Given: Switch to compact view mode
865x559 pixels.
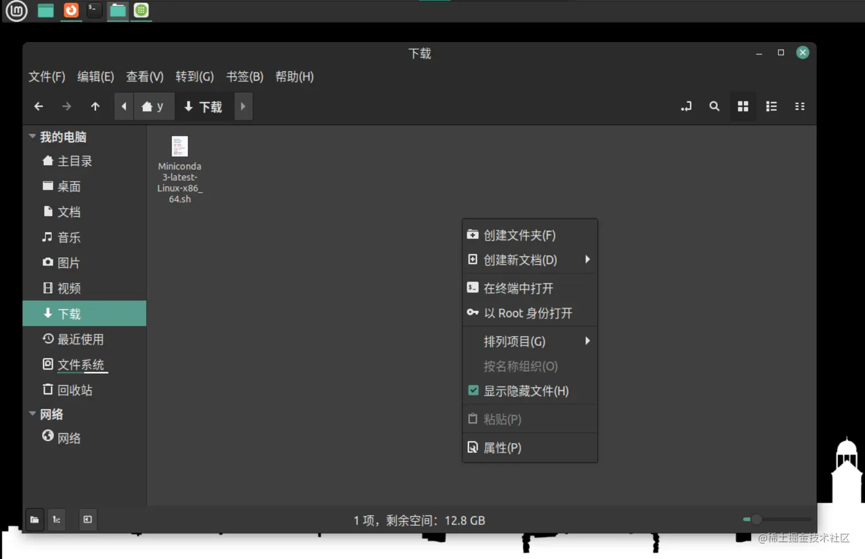Looking at the screenshot, I should 799,106.
